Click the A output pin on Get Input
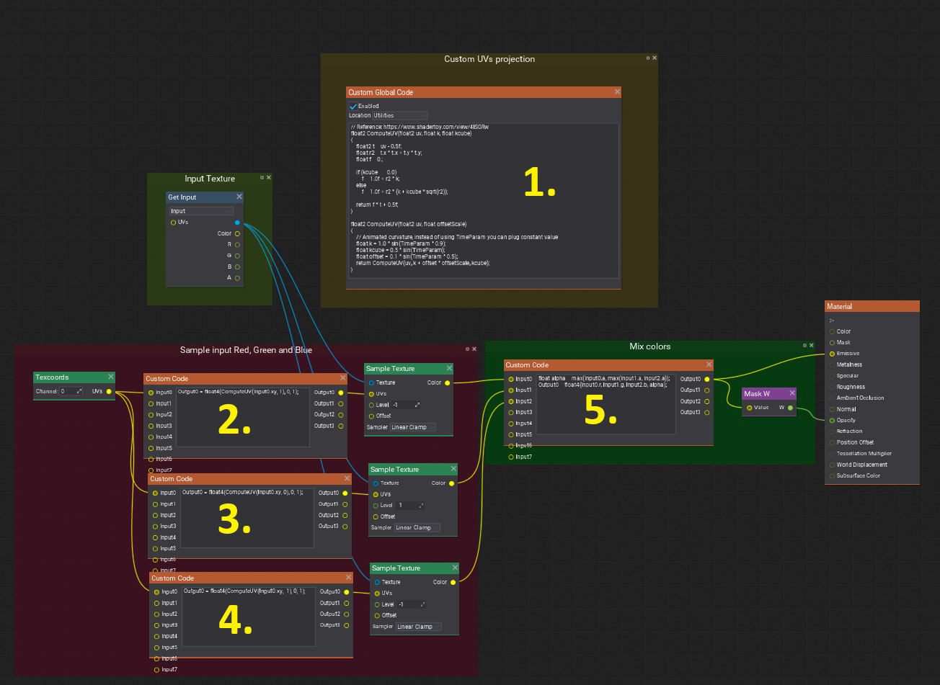Screen dimensions: 940x685 [237, 278]
